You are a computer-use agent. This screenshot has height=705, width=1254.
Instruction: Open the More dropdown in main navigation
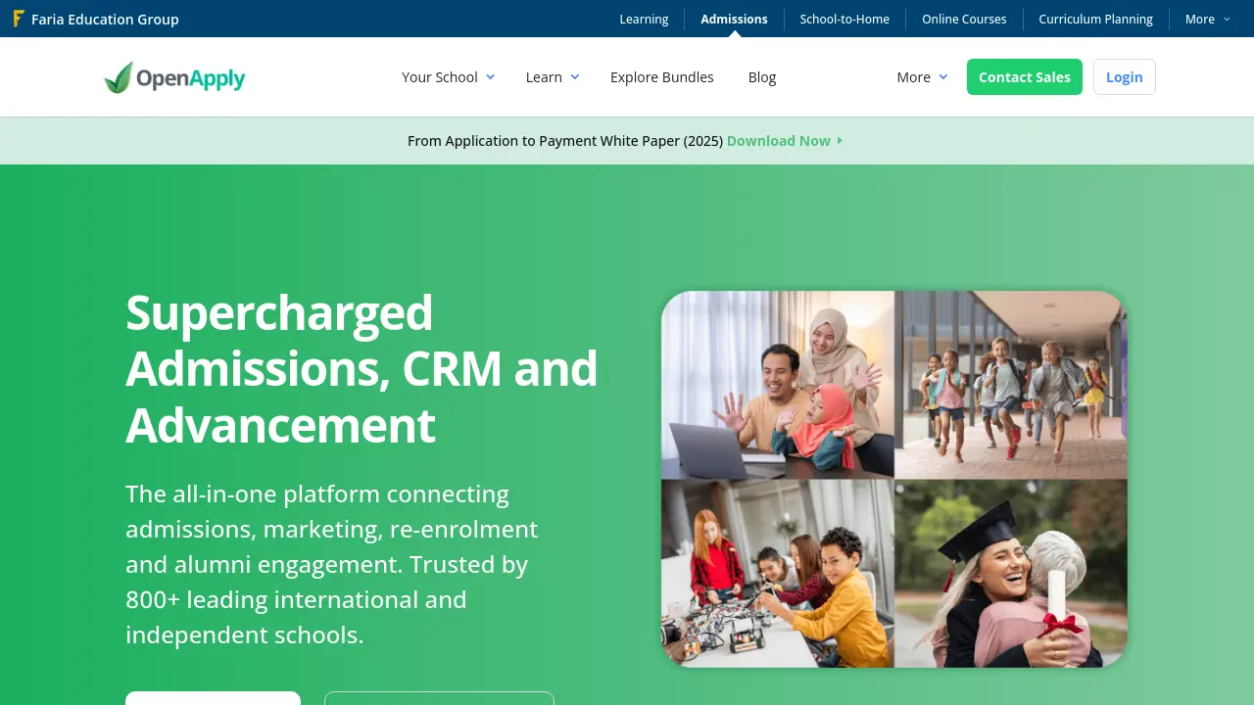(x=921, y=76)
